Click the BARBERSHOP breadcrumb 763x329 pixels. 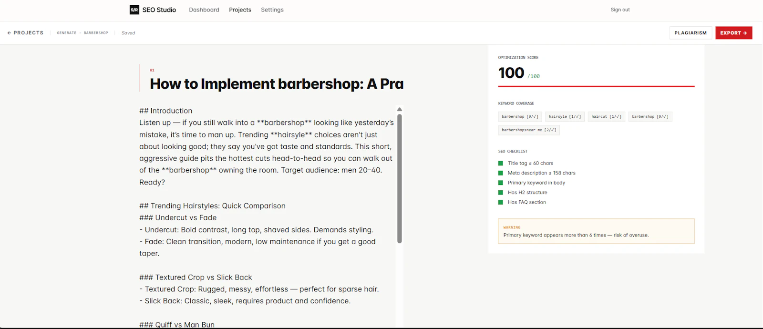tap(96, 33)
